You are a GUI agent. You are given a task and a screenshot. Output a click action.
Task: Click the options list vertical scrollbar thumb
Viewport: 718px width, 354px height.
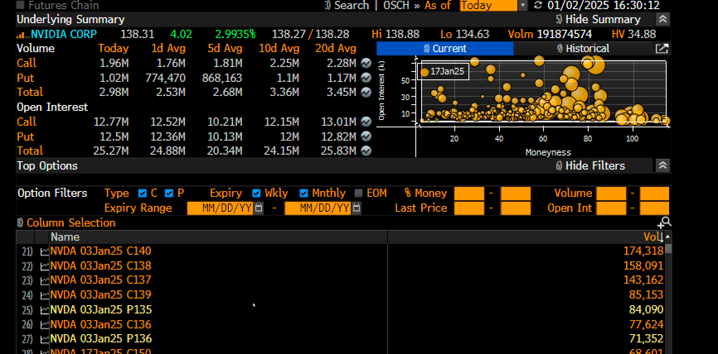pyautogui.click(x=668, y=249)
